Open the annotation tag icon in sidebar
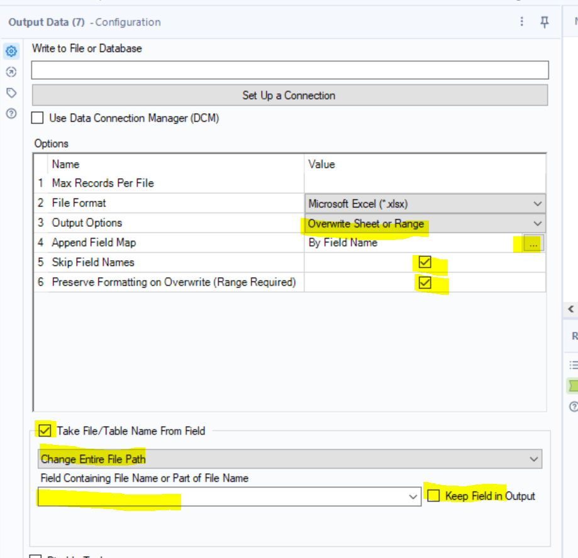Screen dimensions: 578x558 (11, 93)
